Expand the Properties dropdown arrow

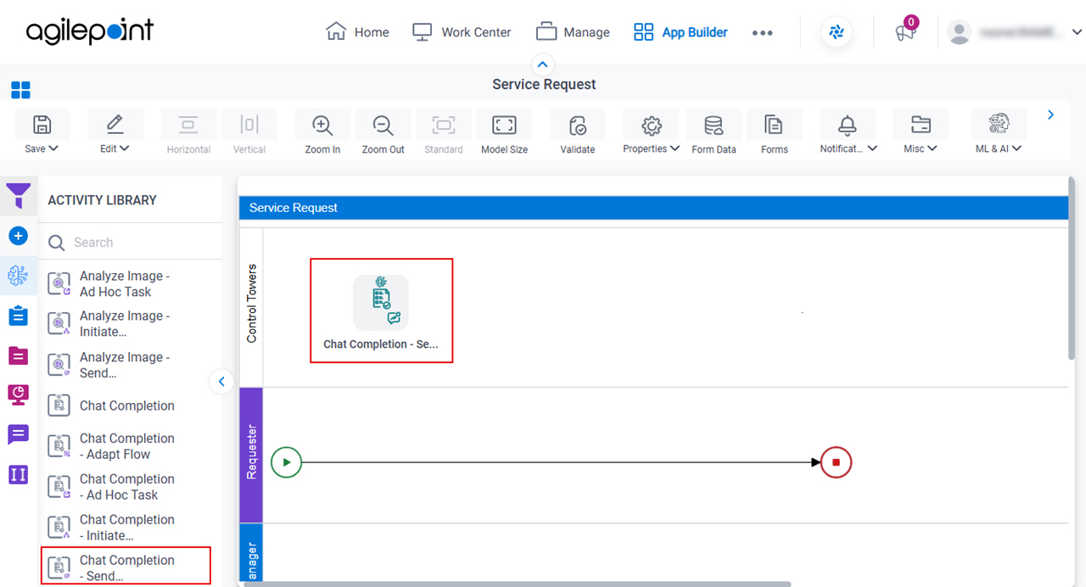point(675,148)
